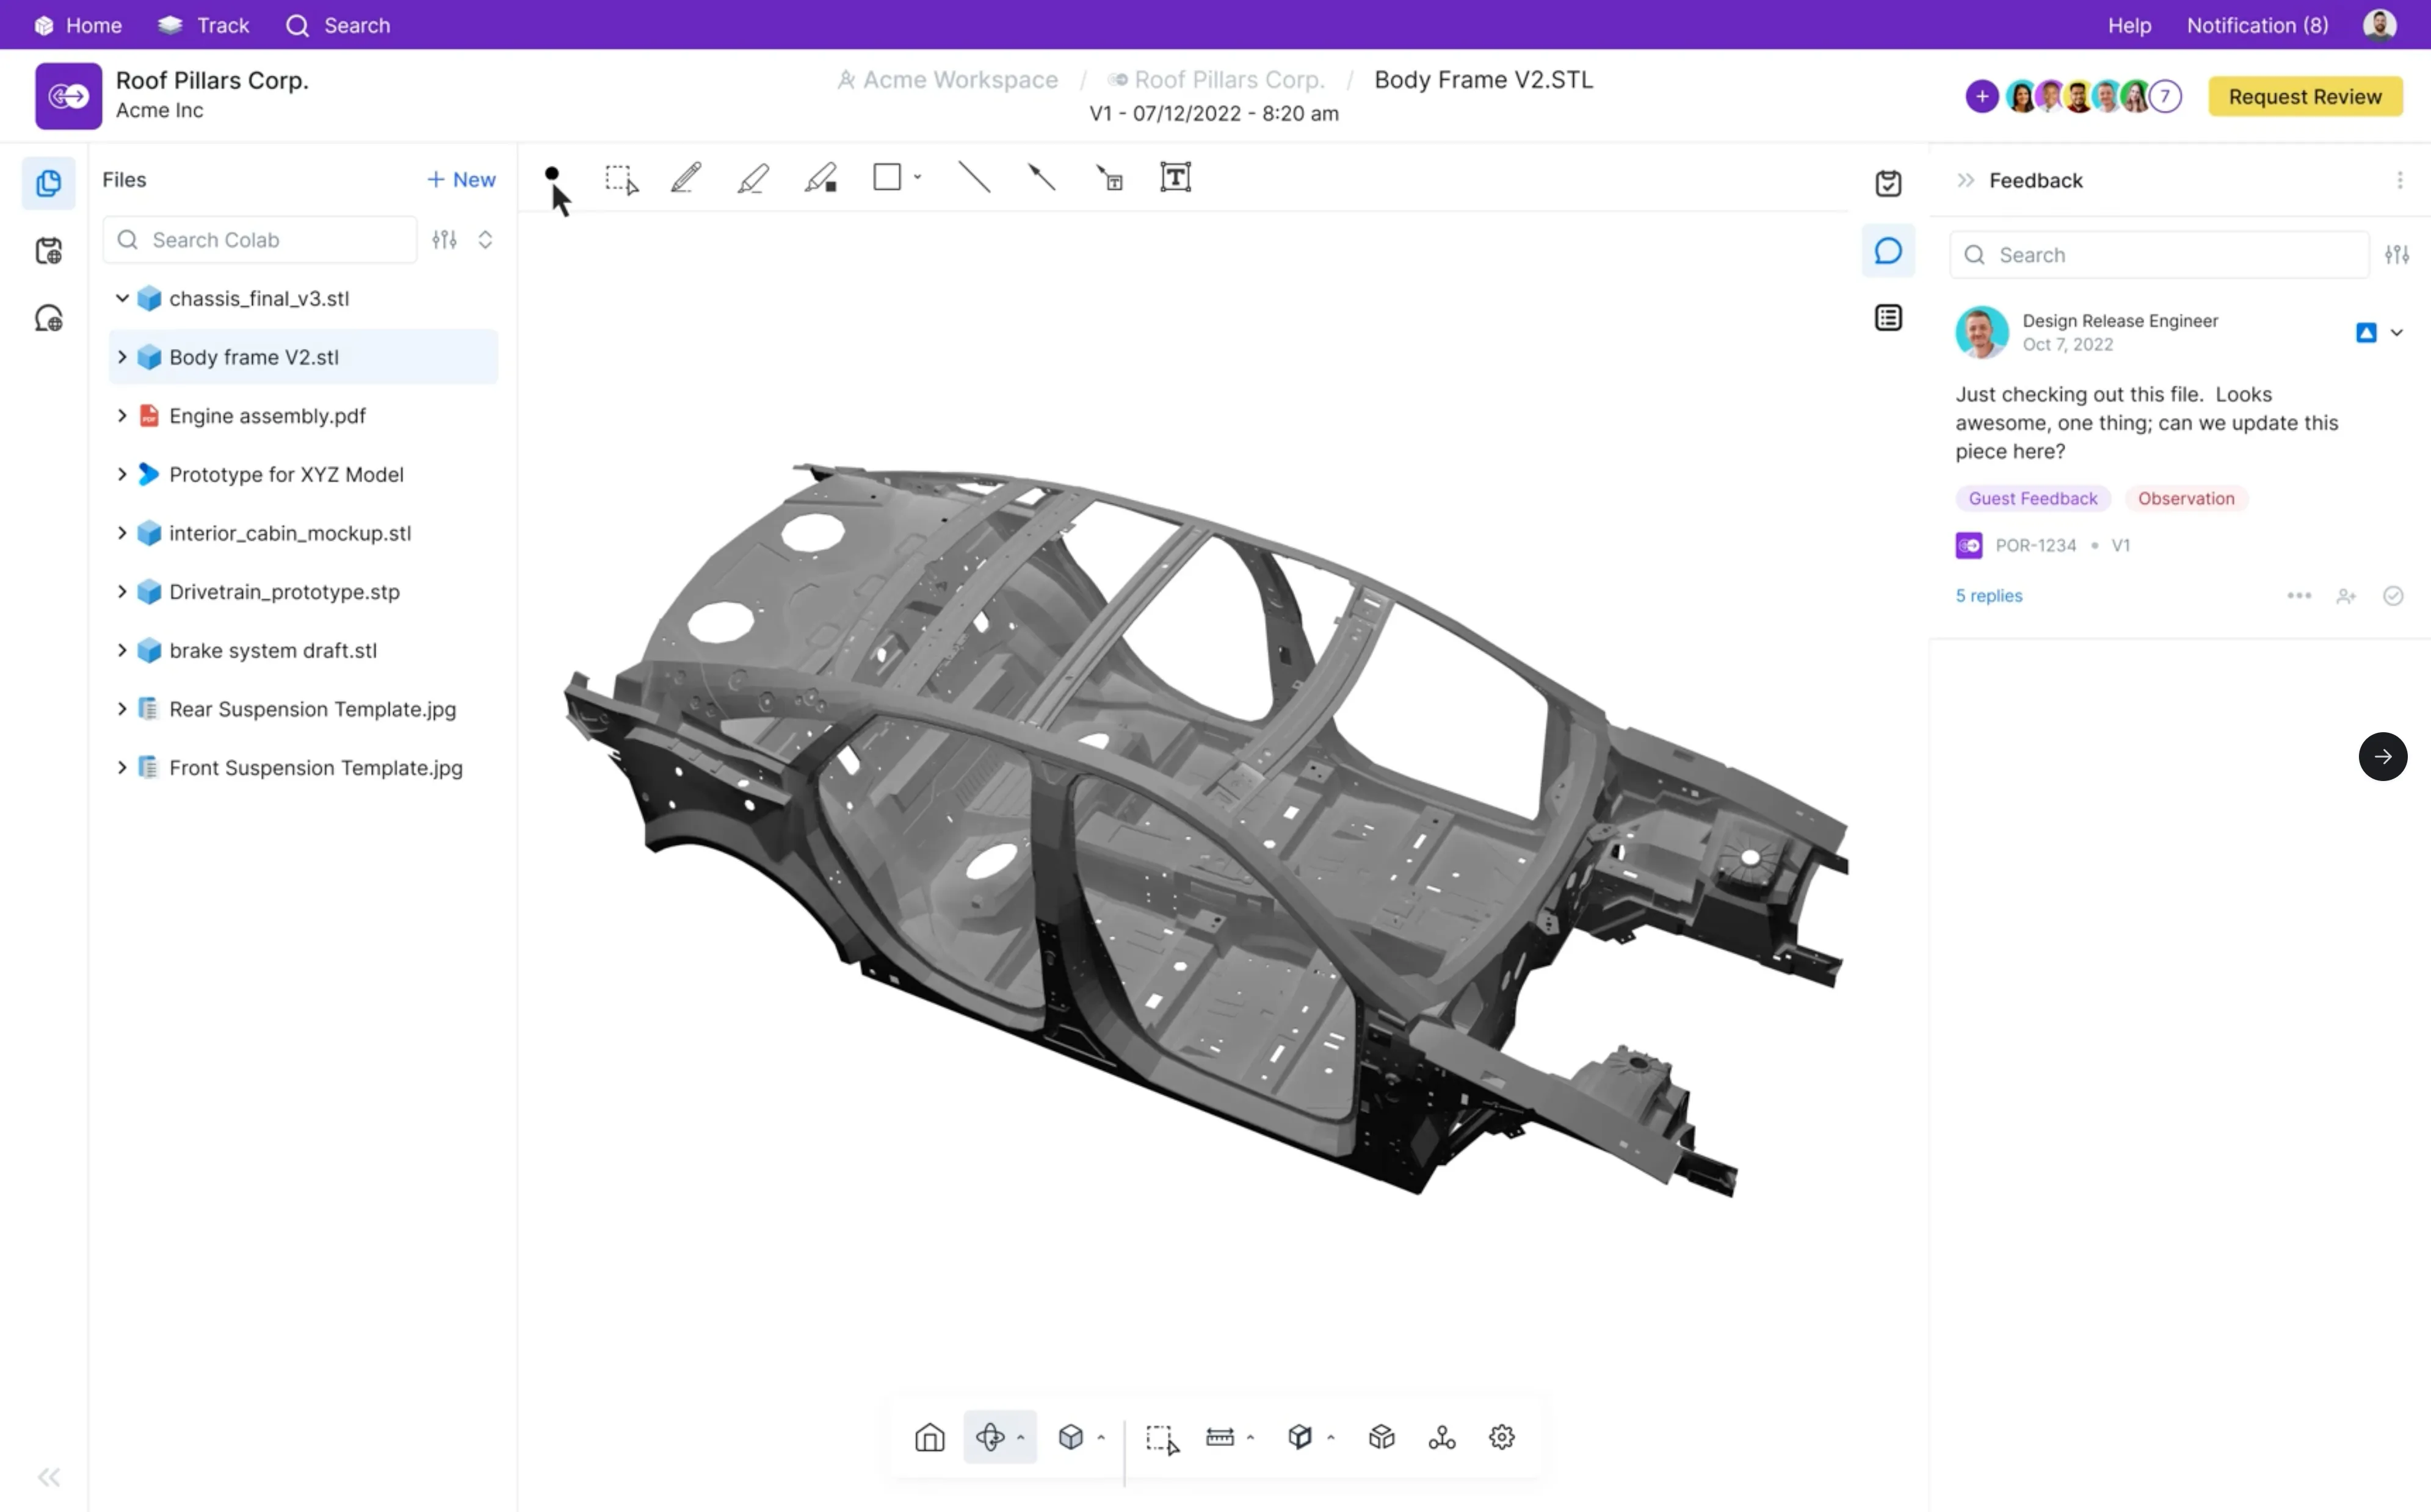The image size is (2431, 1512).
Task: Toggle the orbit rotate mode button
Action: pyautogui.click(x=990, y=1437)
